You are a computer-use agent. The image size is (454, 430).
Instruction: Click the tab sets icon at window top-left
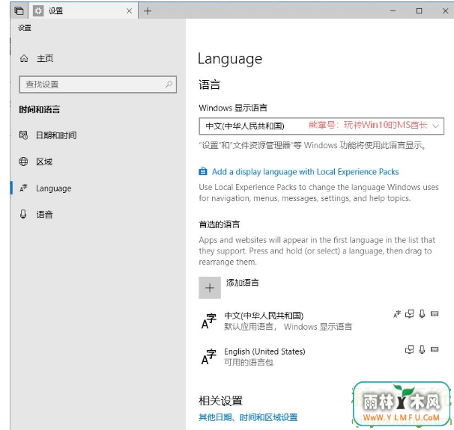[x=19, y=11]
